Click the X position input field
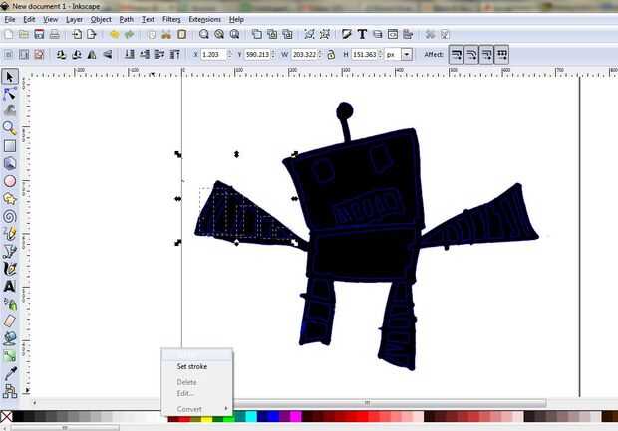The image size is (618, 431). coord(213,55)
